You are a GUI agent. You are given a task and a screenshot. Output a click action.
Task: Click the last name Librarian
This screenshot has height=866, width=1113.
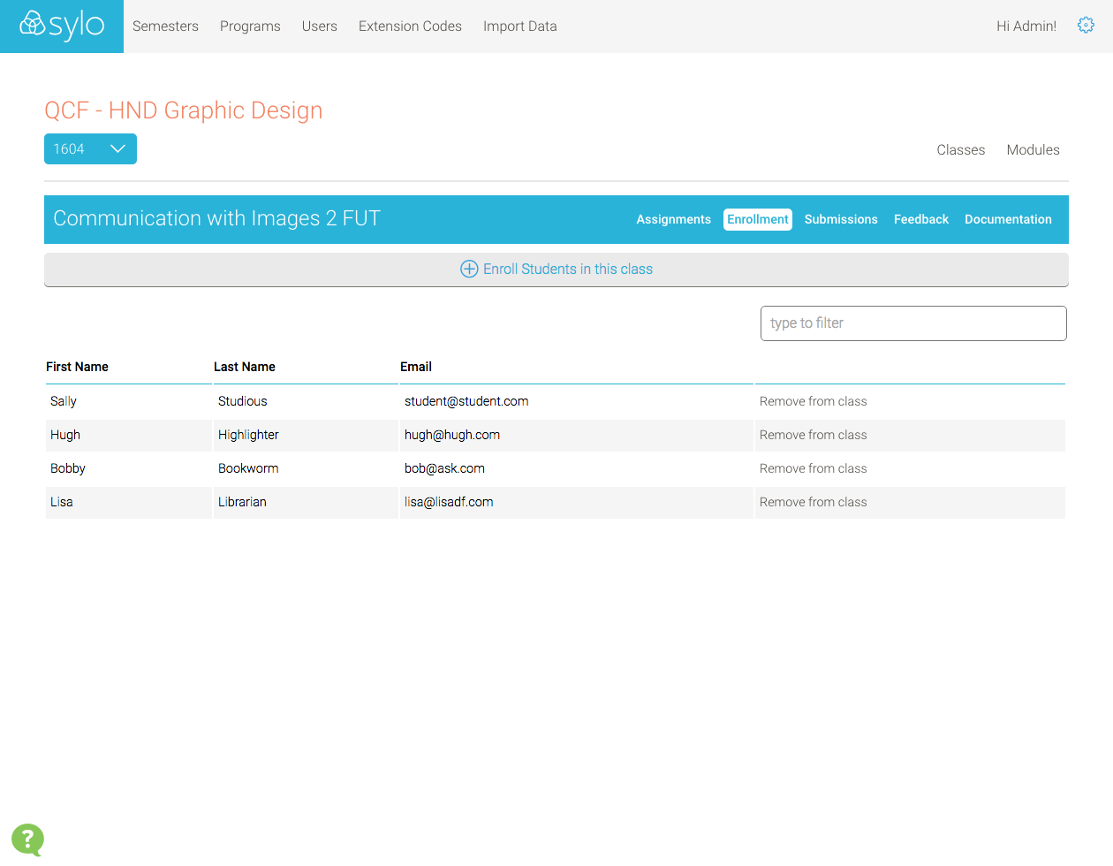[242, 502]
